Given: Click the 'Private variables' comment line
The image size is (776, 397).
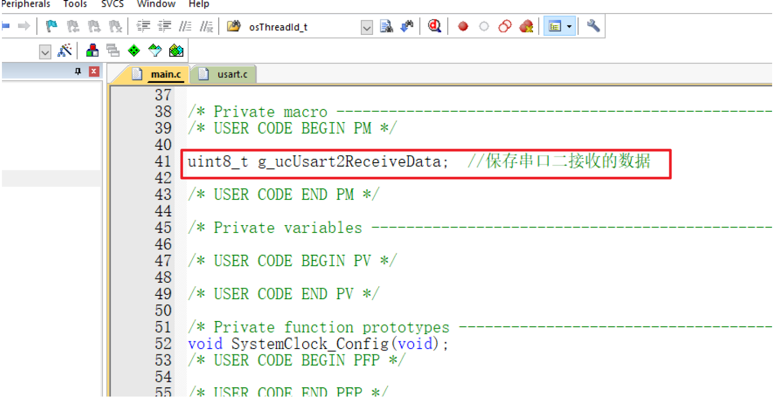Looking at the screenshot, I should [480, 228].
